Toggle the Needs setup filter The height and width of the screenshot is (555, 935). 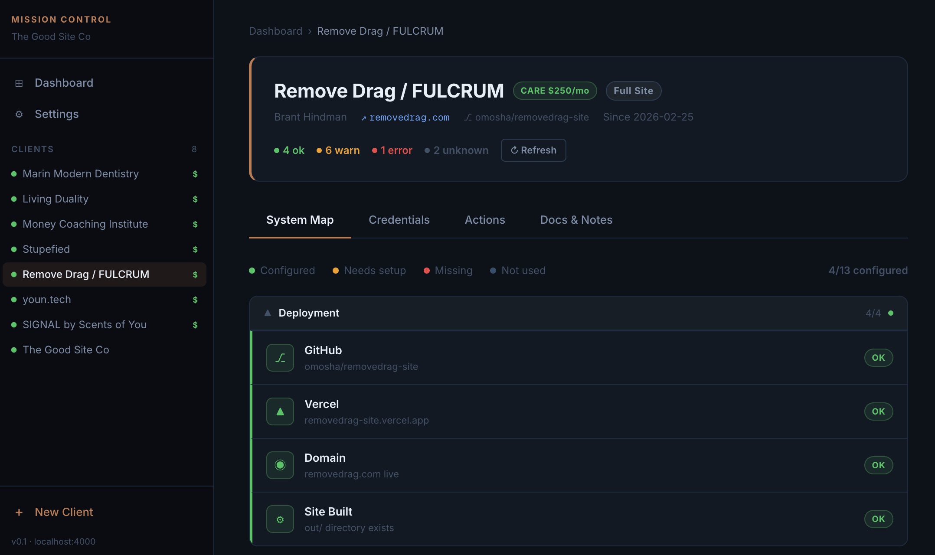coord(369,270)
